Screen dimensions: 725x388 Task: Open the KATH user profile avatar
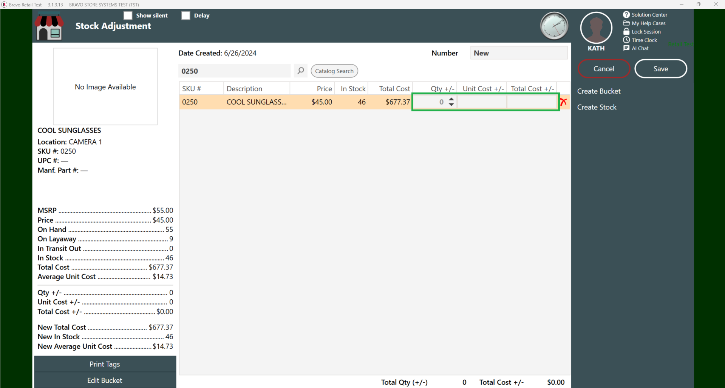coord(596,28)
